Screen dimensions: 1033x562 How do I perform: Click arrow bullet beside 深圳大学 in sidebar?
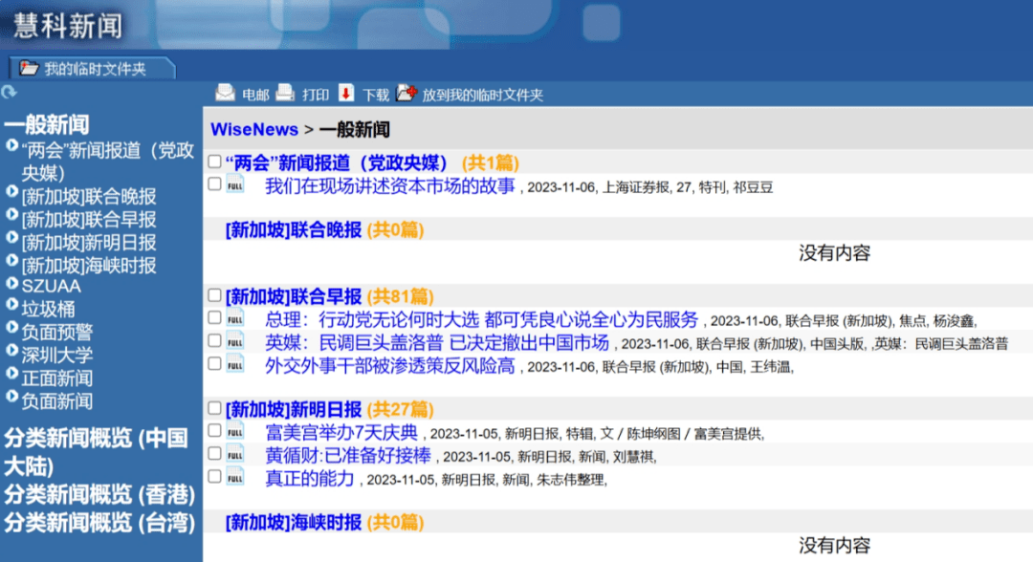click(11, 350)
